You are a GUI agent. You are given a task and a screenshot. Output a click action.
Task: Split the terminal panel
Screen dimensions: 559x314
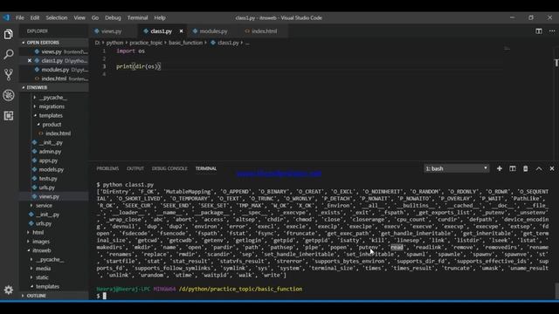513,168
